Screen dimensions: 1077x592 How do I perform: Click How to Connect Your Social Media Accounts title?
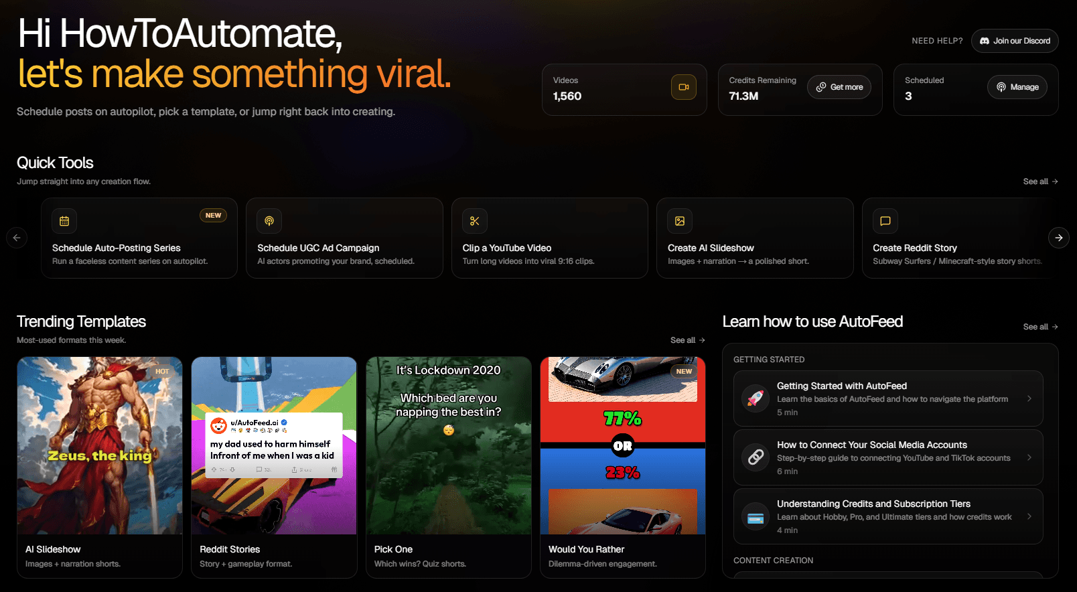872,445
